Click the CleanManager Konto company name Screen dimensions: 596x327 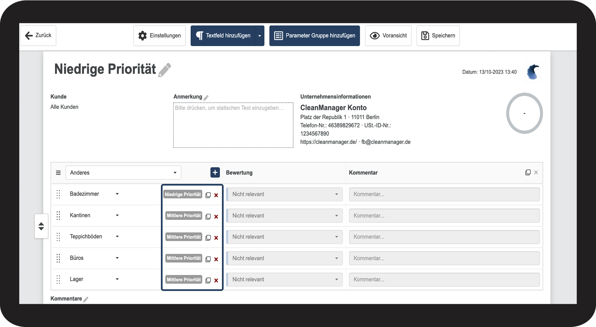tap(334, 108)
